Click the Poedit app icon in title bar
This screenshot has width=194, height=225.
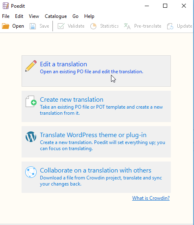click(6, 6)
